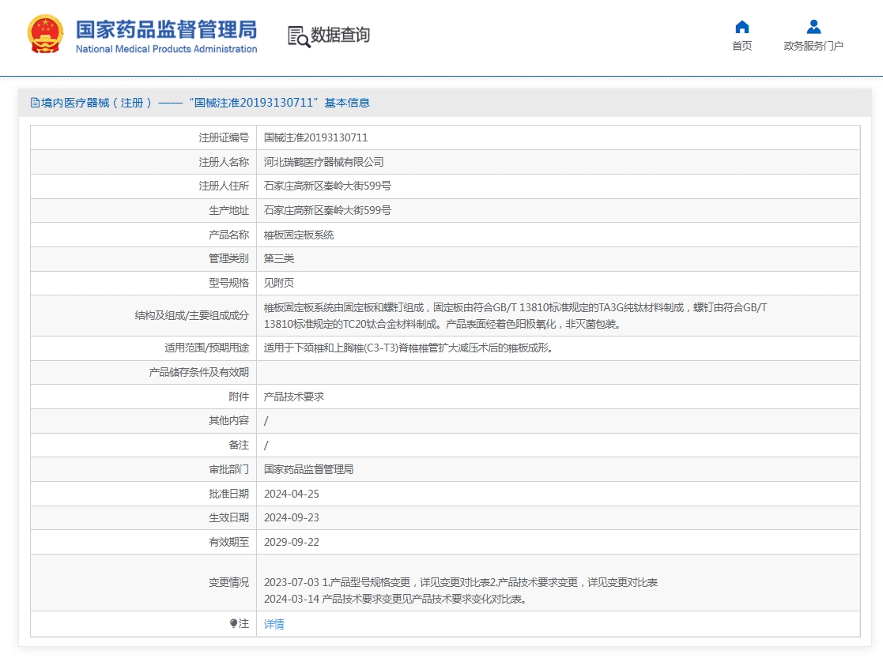Open the 详情 link
This screenshot has width=883, height=658.
tap(274, 624)
